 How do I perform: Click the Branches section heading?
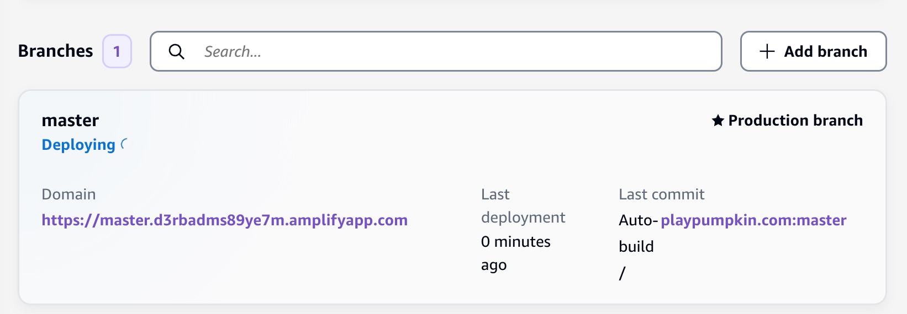[x=55, y=51]
